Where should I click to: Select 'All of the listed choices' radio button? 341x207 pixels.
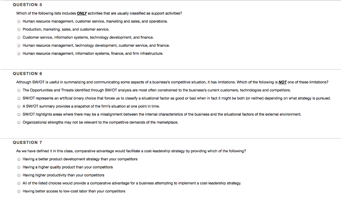19,183
